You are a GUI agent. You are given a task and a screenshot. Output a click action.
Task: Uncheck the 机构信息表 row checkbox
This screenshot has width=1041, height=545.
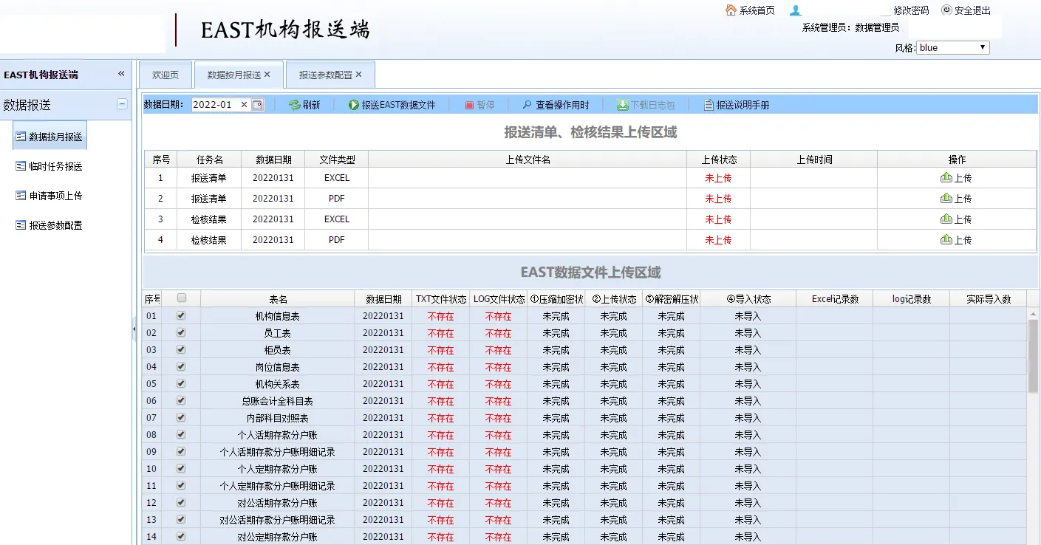[x=182, y=315]
